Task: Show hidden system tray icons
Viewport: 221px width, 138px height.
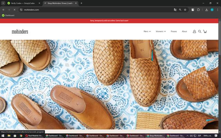Action: coord(188,136)
